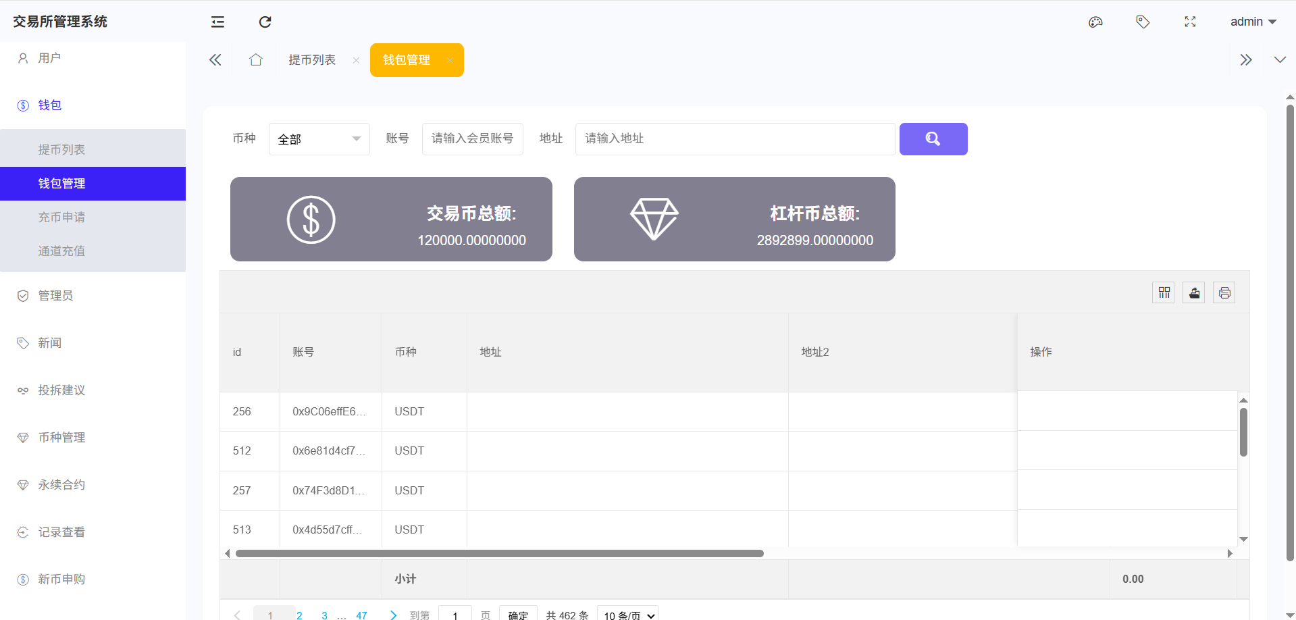Open the theme palette icon
Image resolution: width=1296 pixels, height=620 pixels.
[1095, 22]
